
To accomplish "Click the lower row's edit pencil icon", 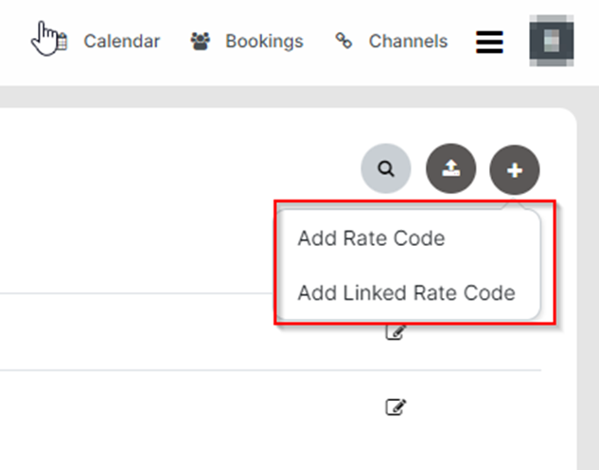I will [x=396, y=408].
